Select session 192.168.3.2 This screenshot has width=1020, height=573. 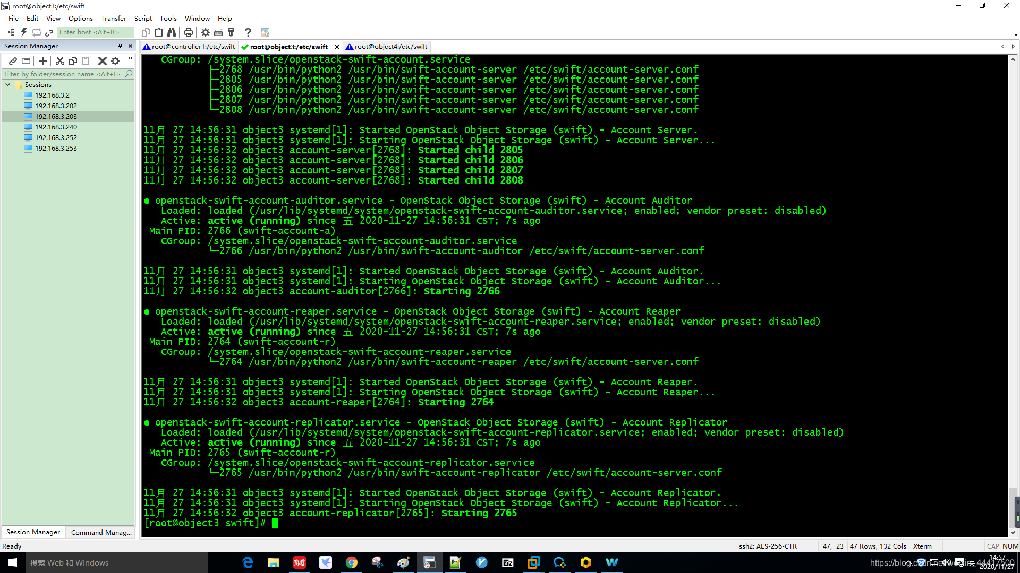click(52, 95)
